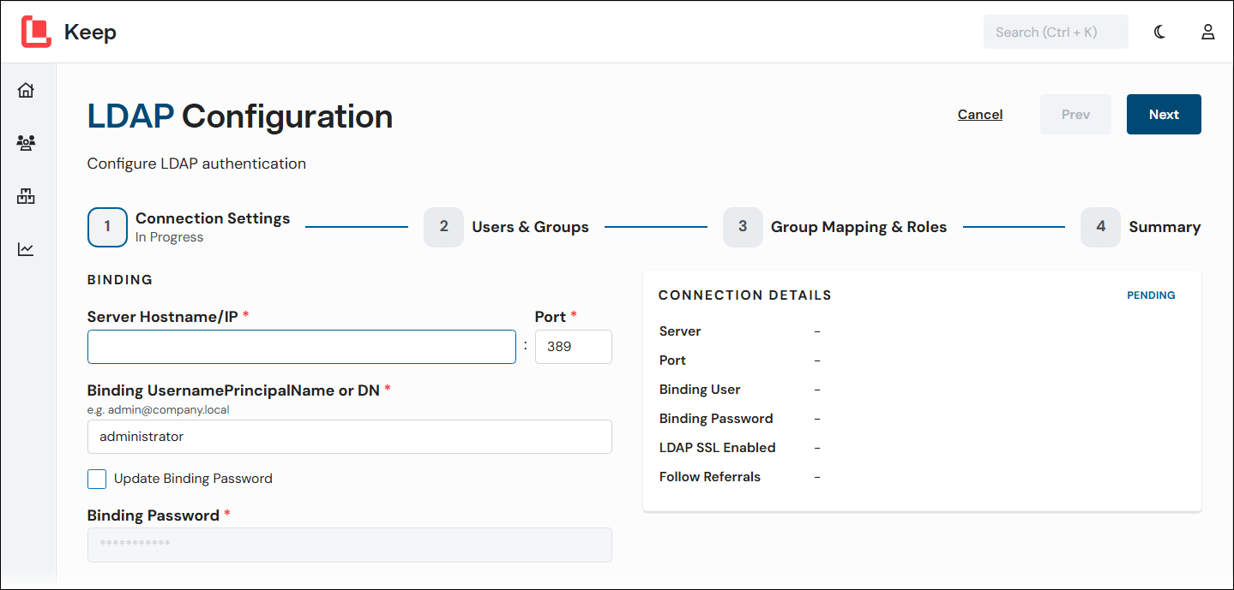Click the Port field showing 389

pos(574,347)
